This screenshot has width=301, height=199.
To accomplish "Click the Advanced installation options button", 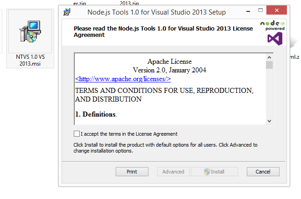I will 173,172.
